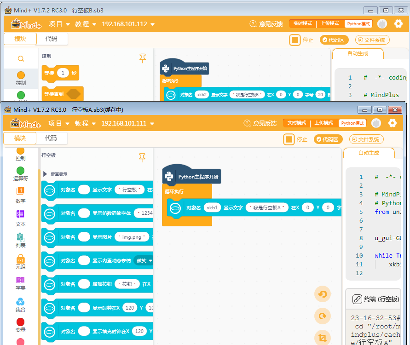Expand 屏幕显示 section triangle
The width and height of the screenshot is (410, 345).
point(45,174)
